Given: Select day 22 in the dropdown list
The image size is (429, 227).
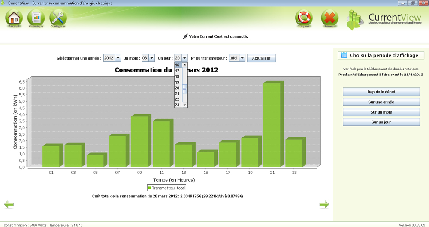Looking at the screenshot, I should coord(178,99).
